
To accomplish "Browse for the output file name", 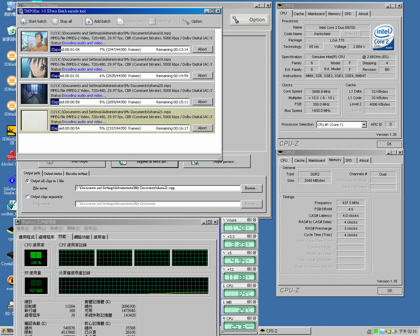I will [x=252, y=188].
